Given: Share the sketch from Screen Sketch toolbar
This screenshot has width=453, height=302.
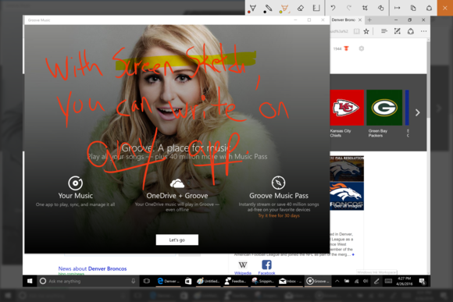Looking at the screenshot, I should (429, 8).
